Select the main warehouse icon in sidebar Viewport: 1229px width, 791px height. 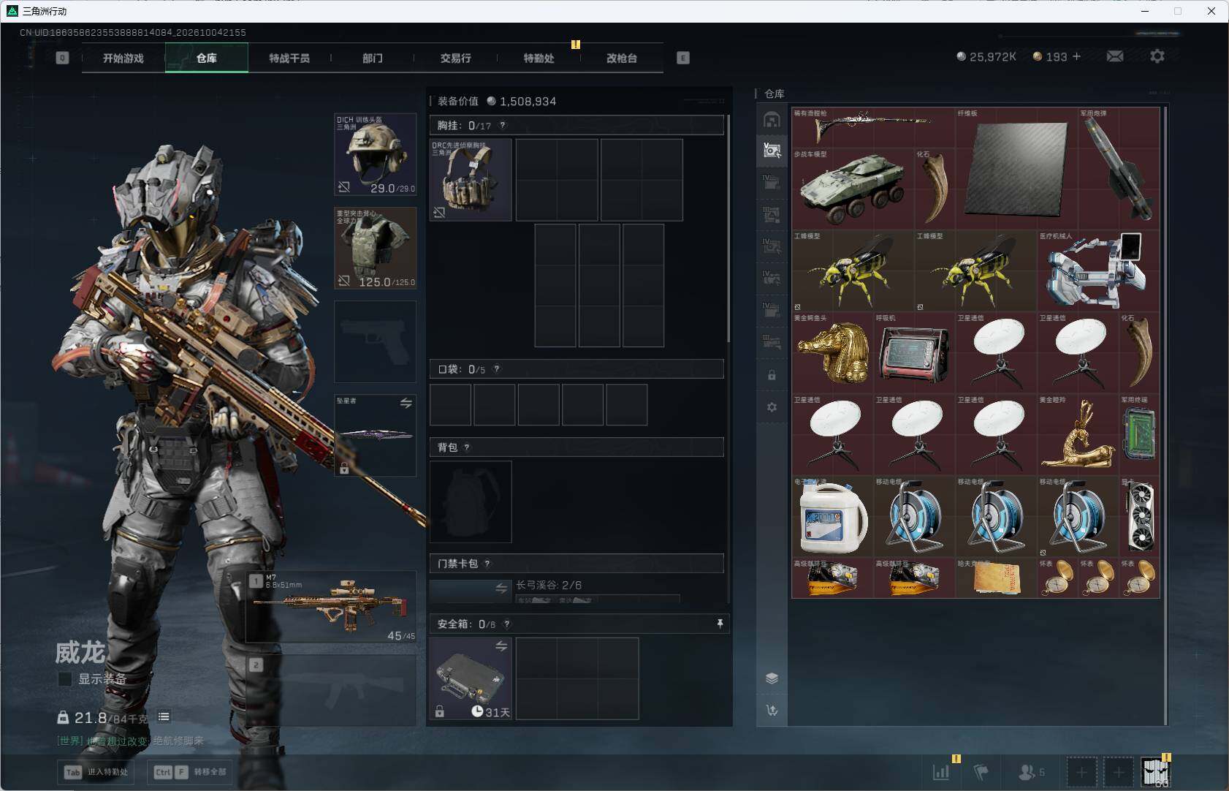click(x=772, y=119)
